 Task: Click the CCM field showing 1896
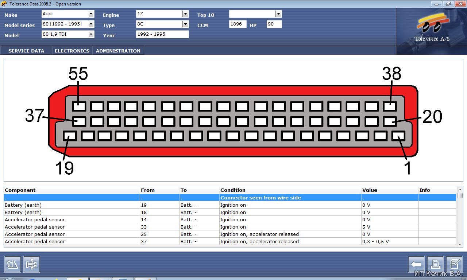(238, 24)
